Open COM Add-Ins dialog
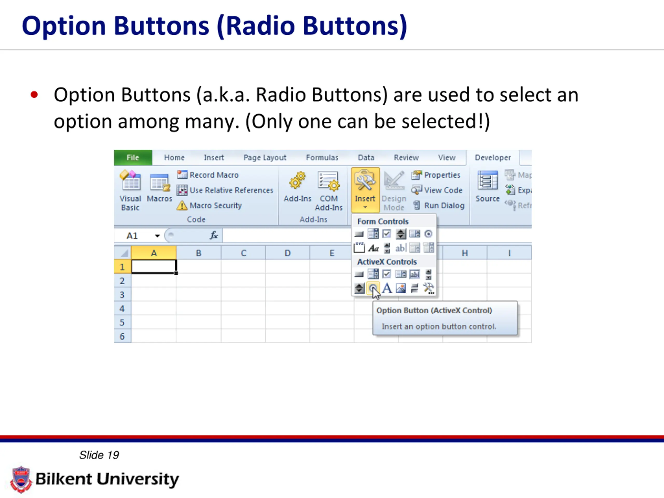Image resolution: width=664 pixels, height=498 pixels. tap(329, 191)
